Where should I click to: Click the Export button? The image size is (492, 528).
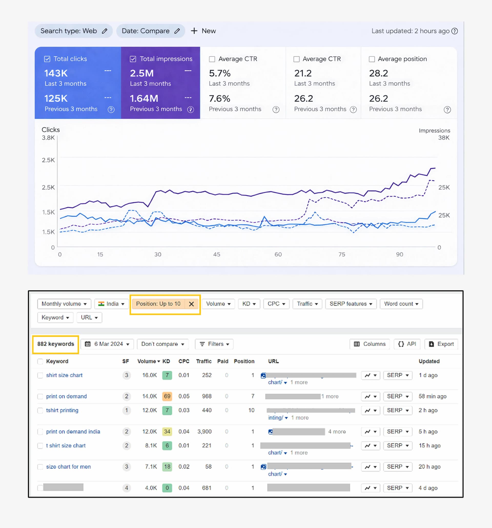[x=441, y=344]
